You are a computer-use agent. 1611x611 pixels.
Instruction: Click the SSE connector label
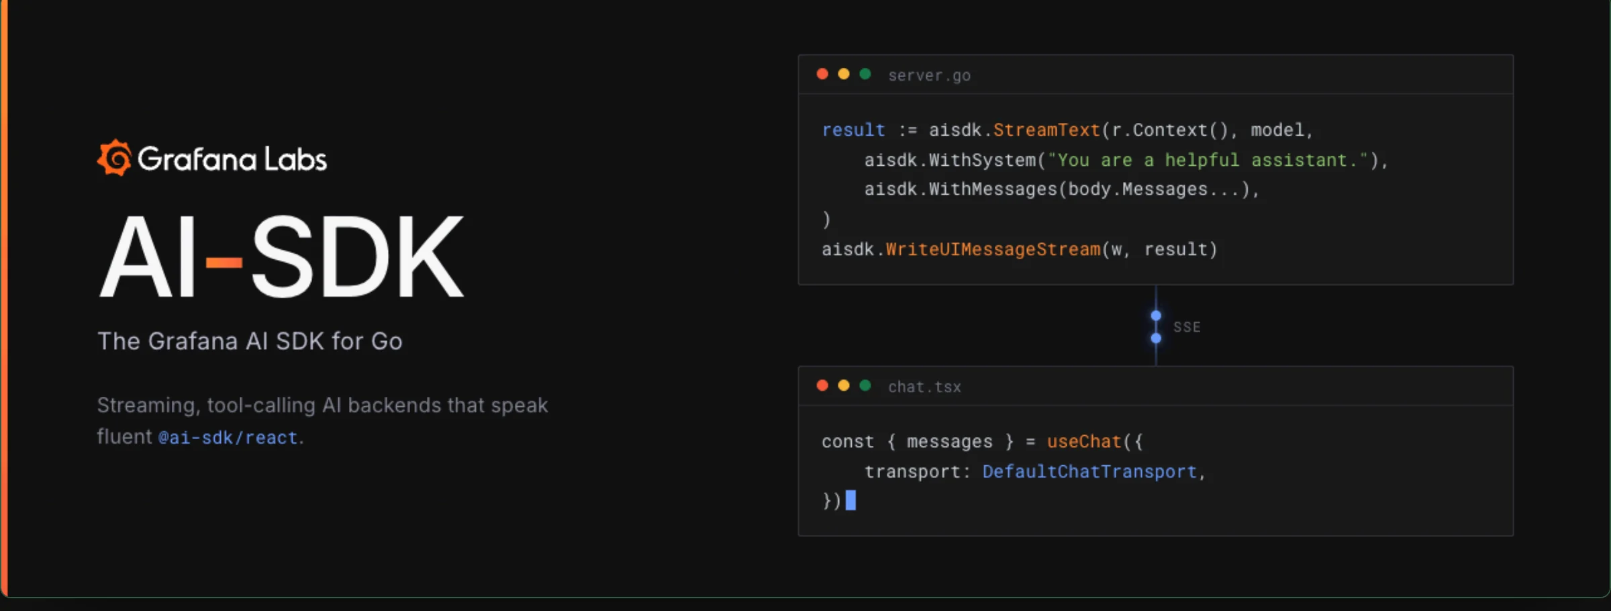pyautogui.click(x=1187, y=327)
